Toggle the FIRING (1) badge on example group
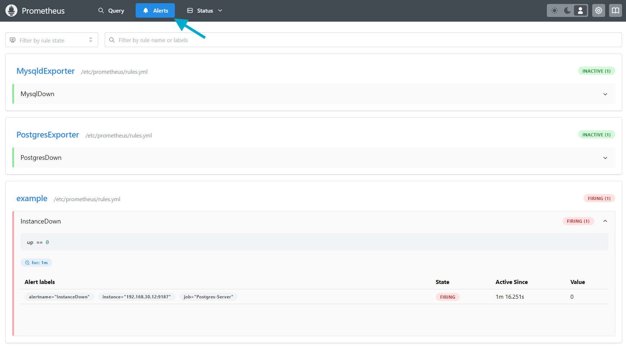The height and width of the screenshot is (348, 626). click(599, 198)
